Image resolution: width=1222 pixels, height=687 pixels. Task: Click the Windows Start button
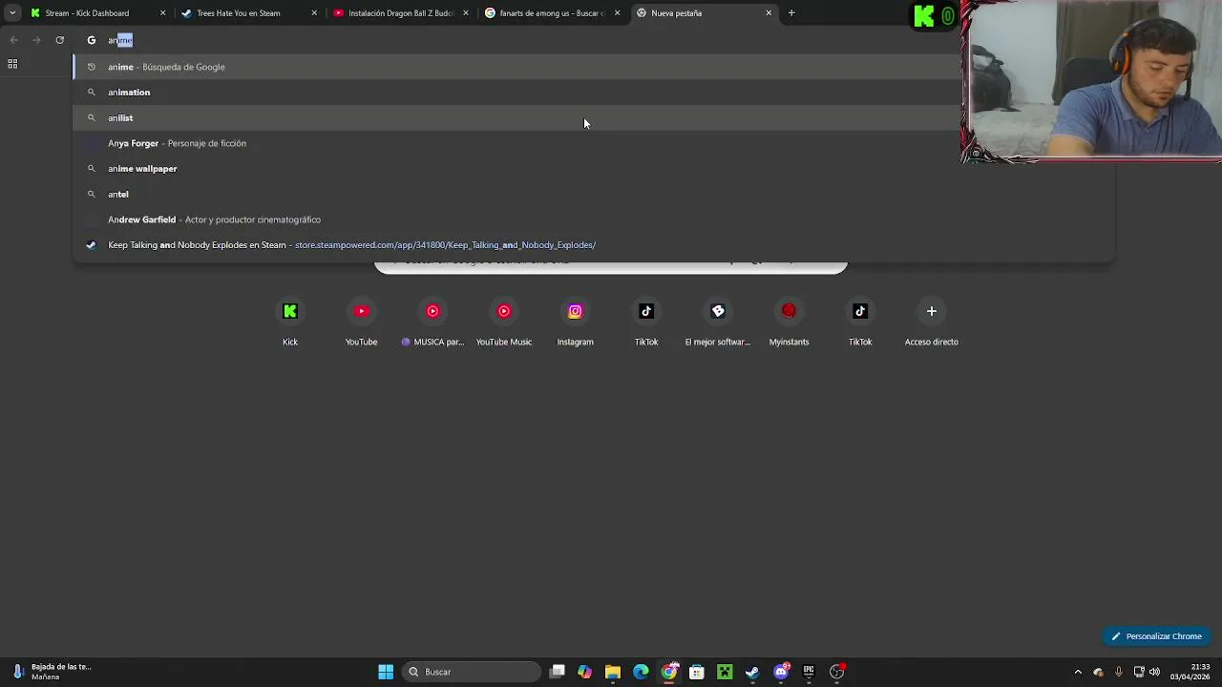pos(386,672)
